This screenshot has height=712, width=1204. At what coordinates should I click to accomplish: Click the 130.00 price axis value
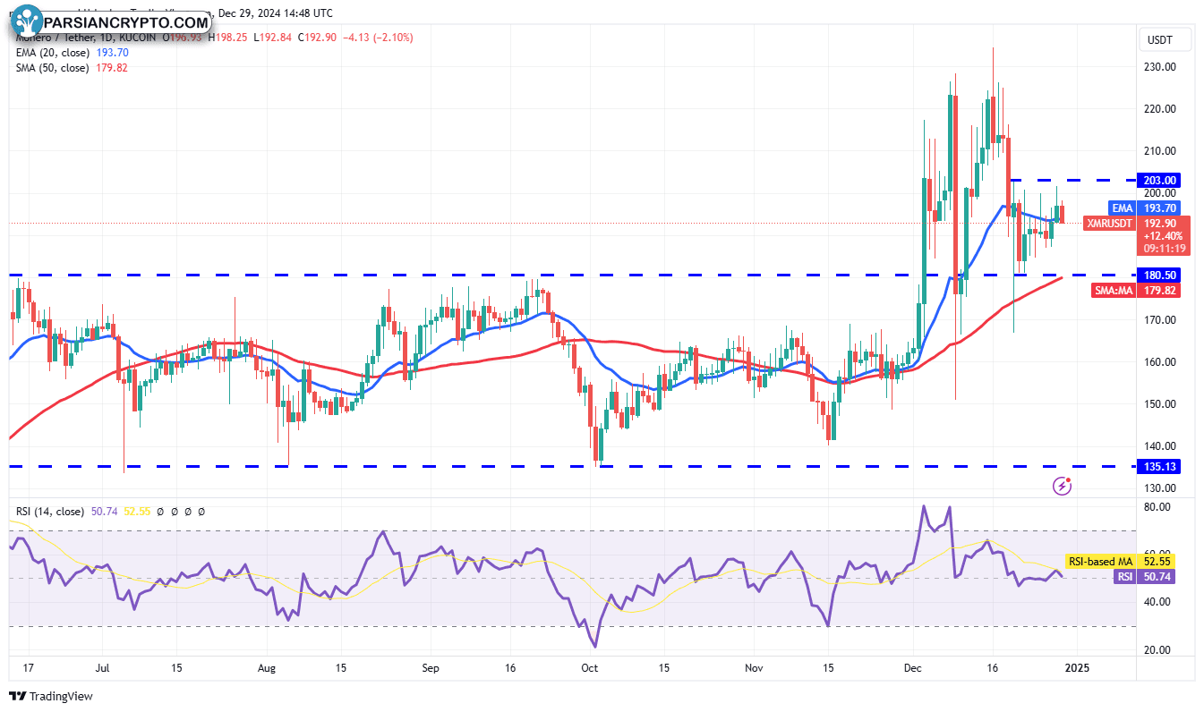pyautogui.click(x=1159, y=488)
